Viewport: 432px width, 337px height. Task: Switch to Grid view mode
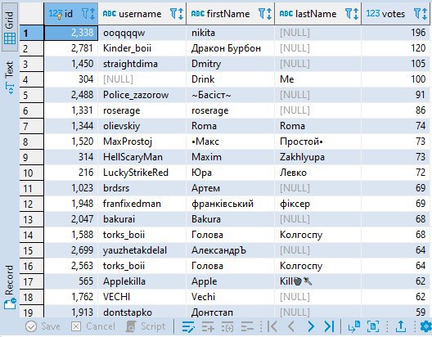[x=10, y=28]
